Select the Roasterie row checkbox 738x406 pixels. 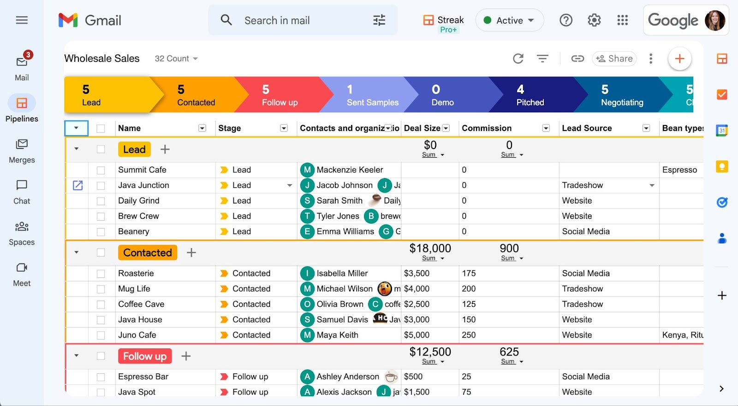point(101,274)
